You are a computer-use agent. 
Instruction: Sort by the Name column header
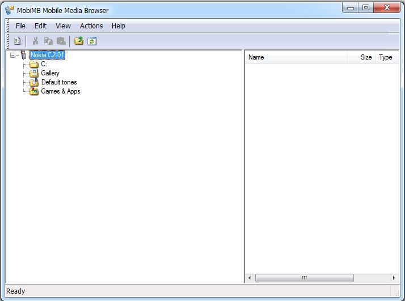click(296, 57)
